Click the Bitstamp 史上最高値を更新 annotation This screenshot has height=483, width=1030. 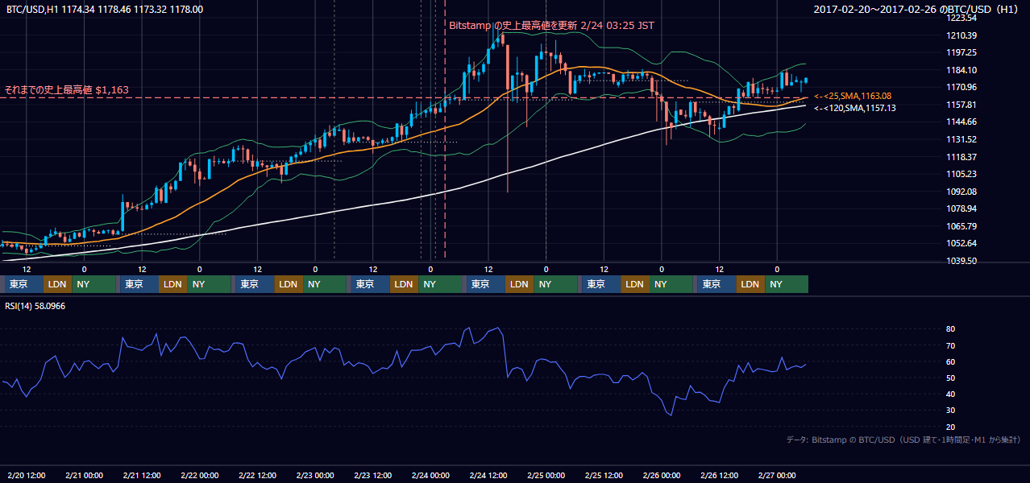(551, 26)
